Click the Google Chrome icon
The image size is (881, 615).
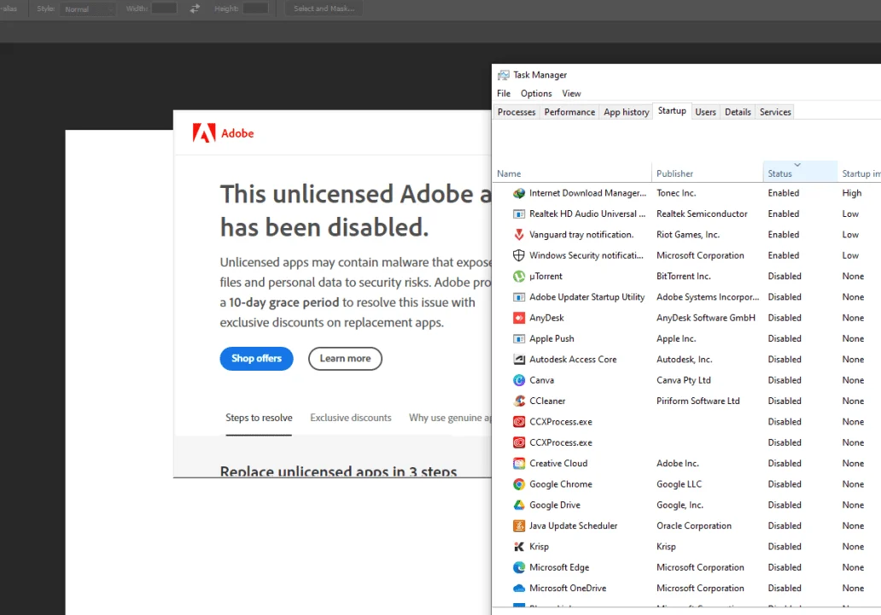click(518, 484)
